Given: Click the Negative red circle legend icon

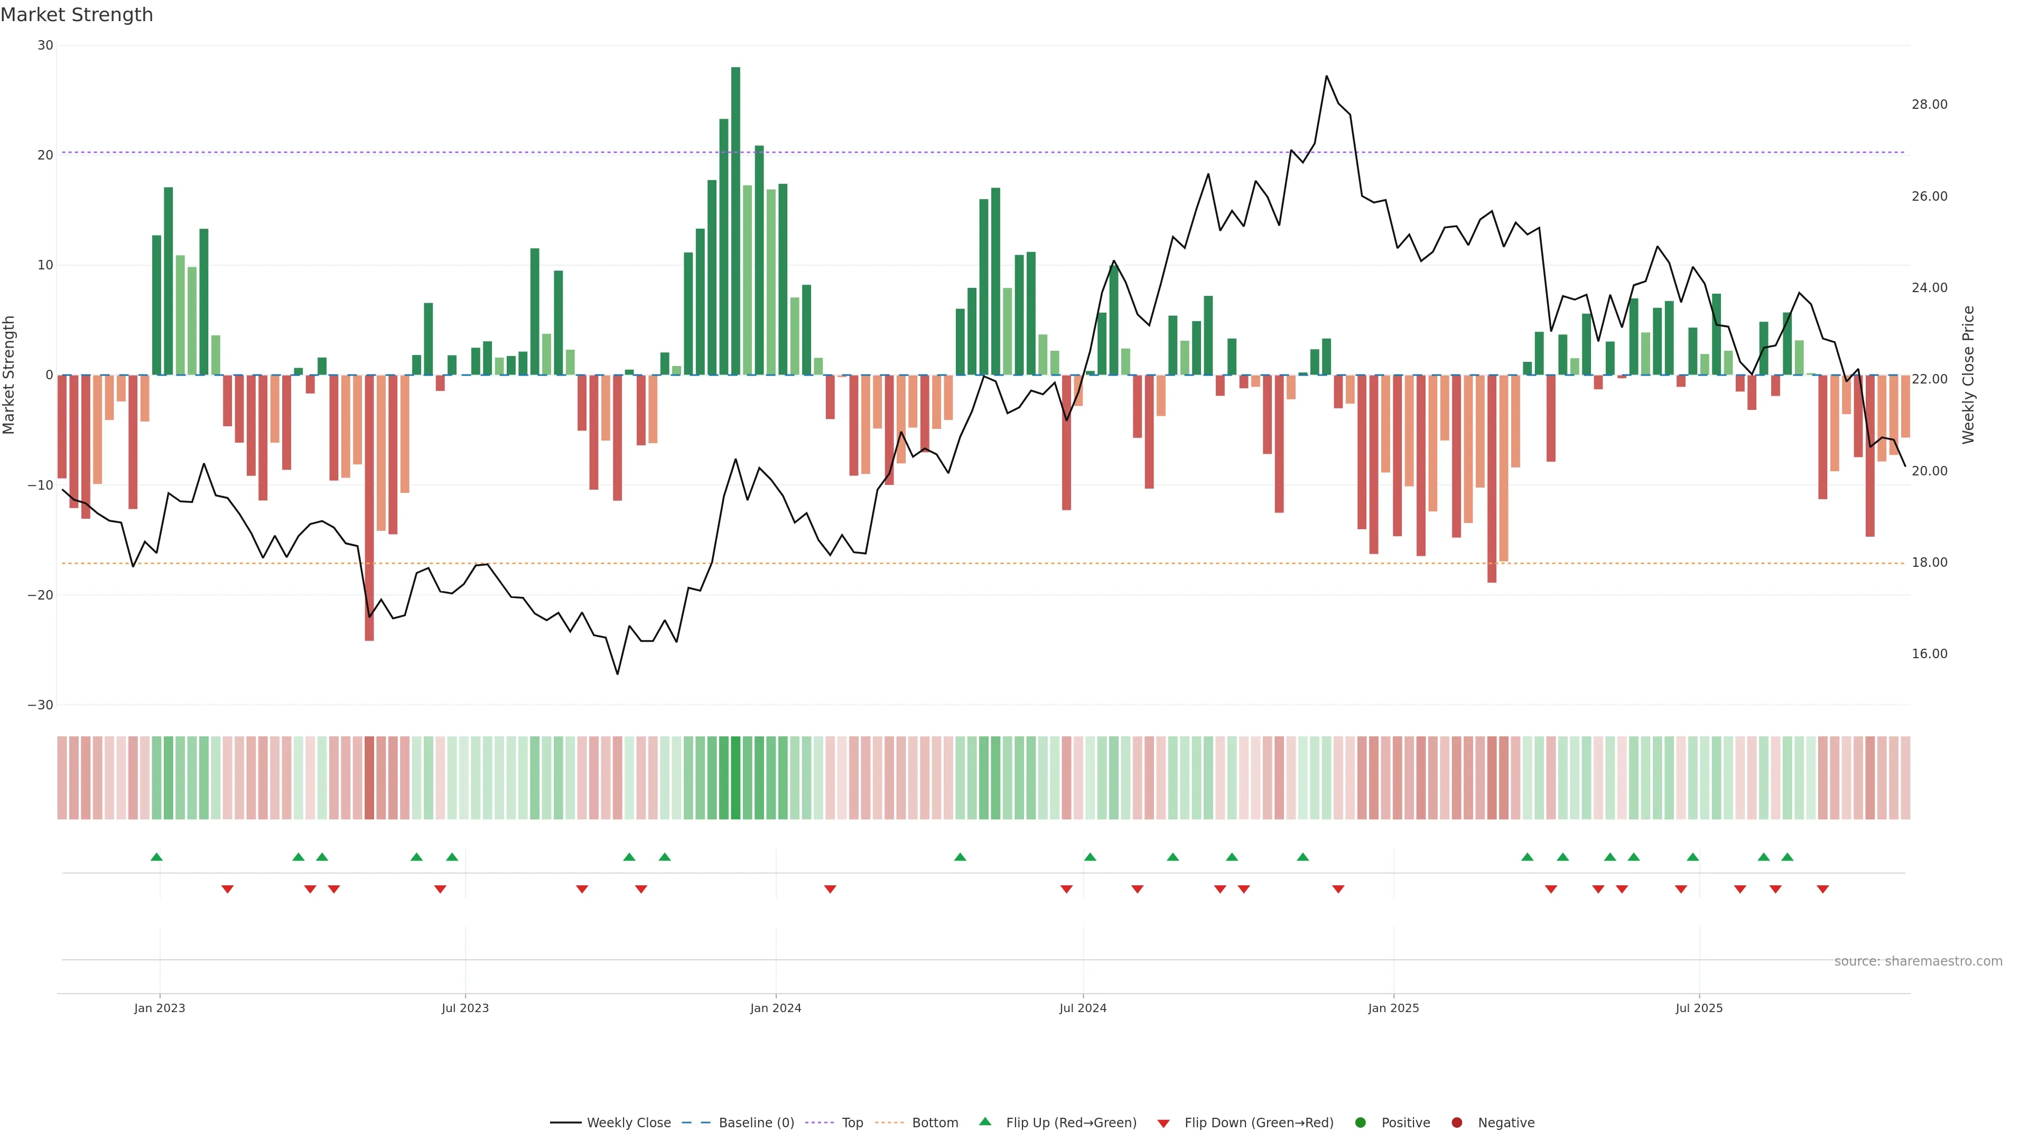Looking at the screenshot, I should pos(1456,1123).
